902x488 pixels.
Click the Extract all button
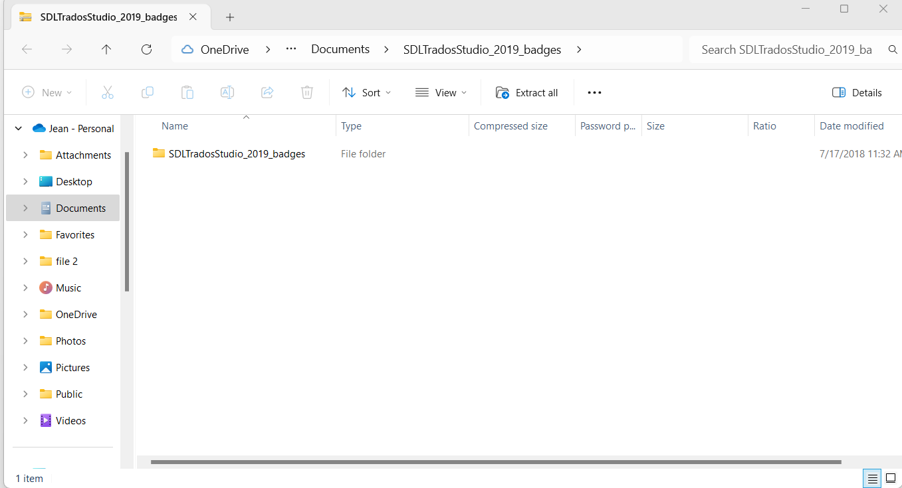pos(527,93)
